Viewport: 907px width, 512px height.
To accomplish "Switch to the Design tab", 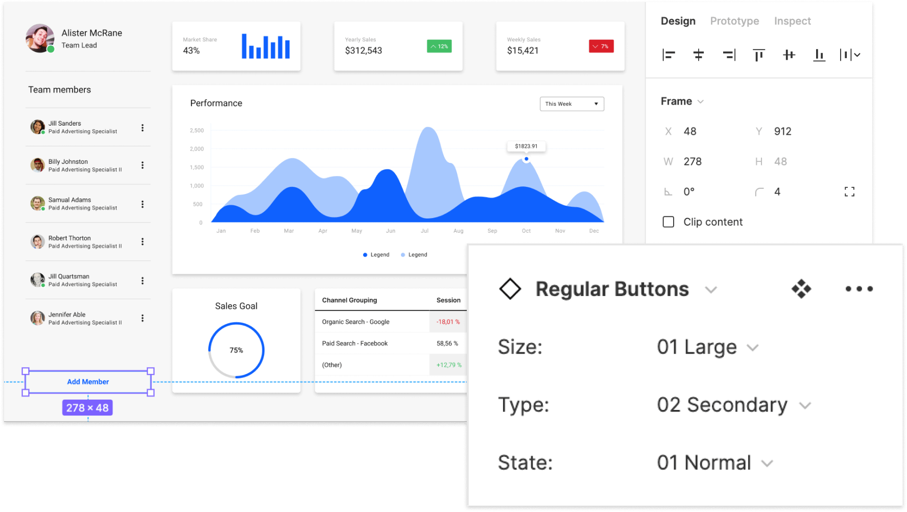I will point(678,21).
